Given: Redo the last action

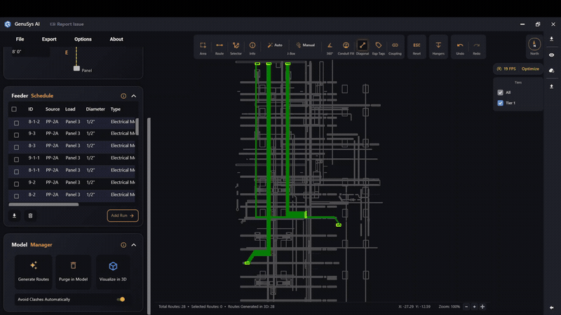Looking at the screenshot, I should 477,48.
